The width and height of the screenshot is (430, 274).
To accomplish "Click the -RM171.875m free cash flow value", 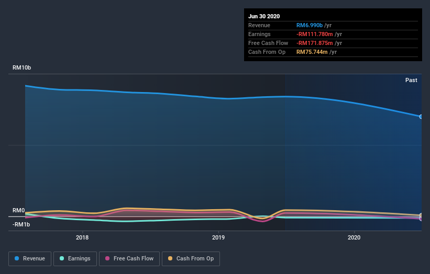I will (315, 43).
